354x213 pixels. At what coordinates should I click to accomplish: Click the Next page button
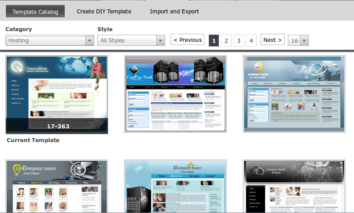[x=272, y=40]
